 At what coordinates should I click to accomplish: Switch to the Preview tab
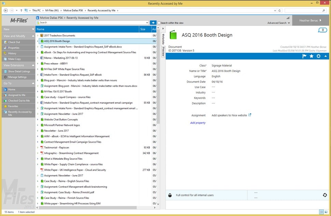pyautogui.click(x=163, y=52)
